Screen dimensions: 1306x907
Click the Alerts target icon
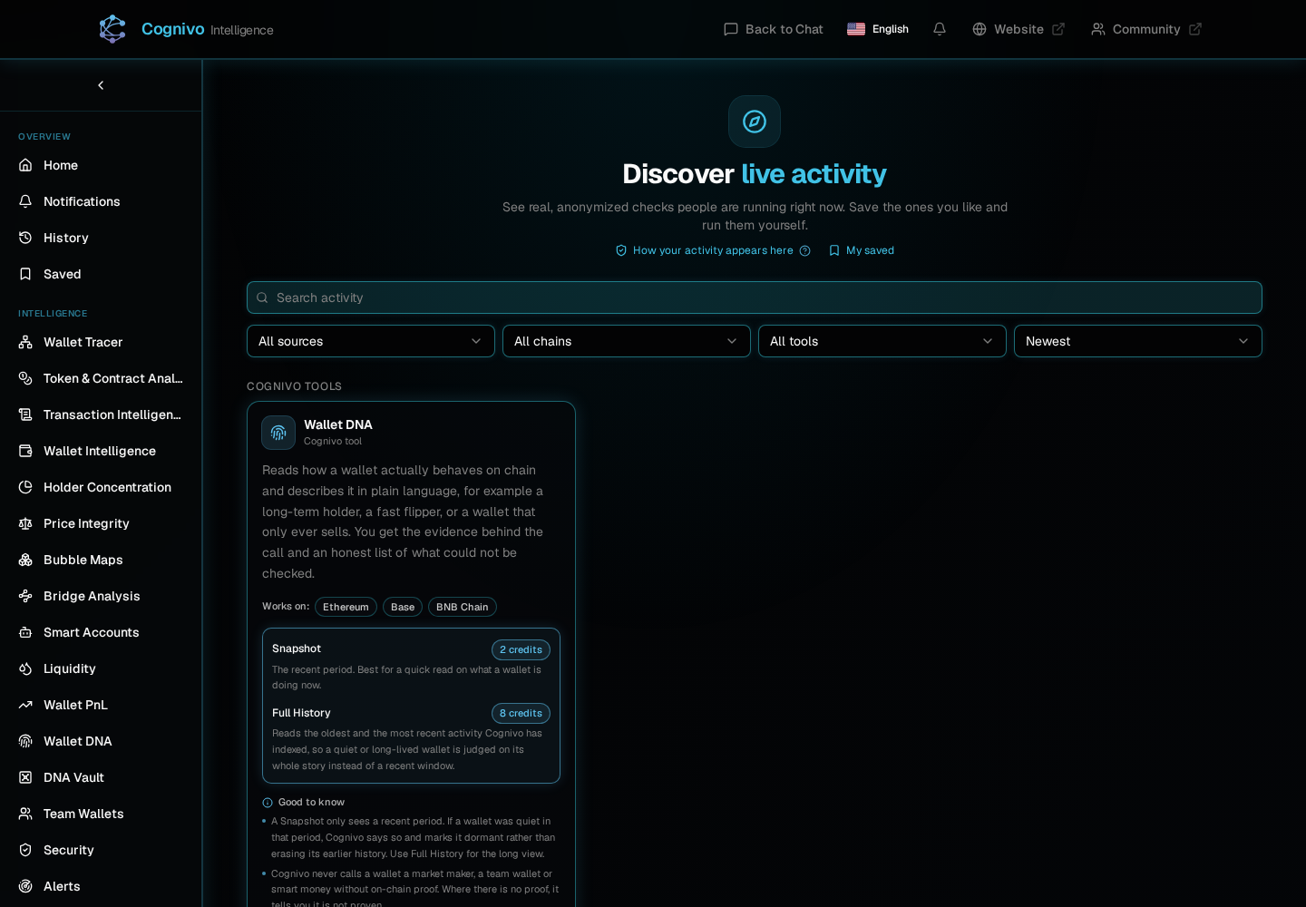pos(25,886)
